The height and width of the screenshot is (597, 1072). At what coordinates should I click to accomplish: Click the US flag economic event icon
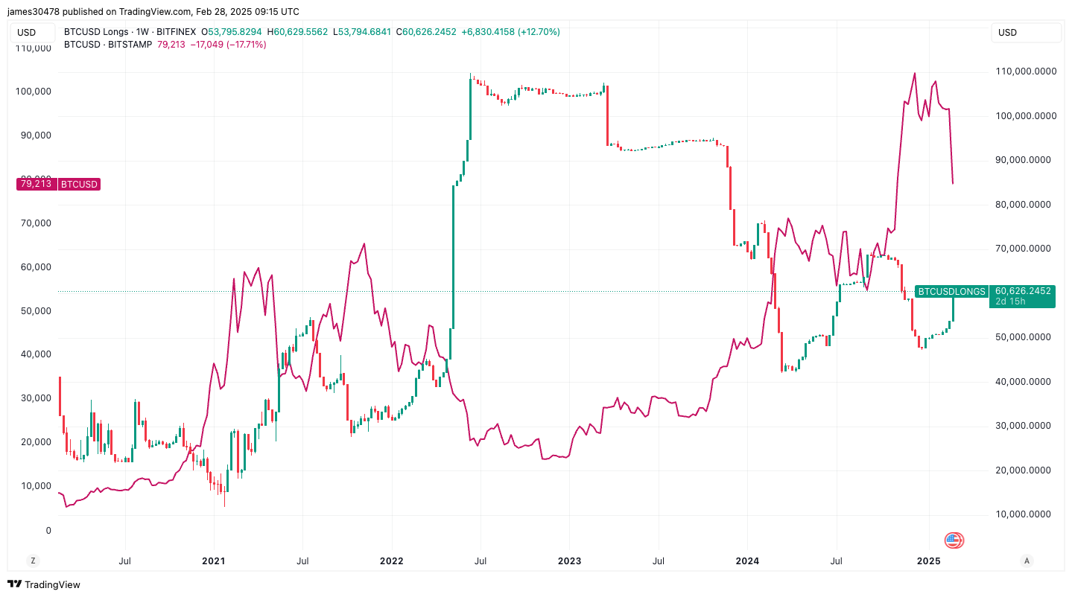pyautogui.click(x=954, y=540)
